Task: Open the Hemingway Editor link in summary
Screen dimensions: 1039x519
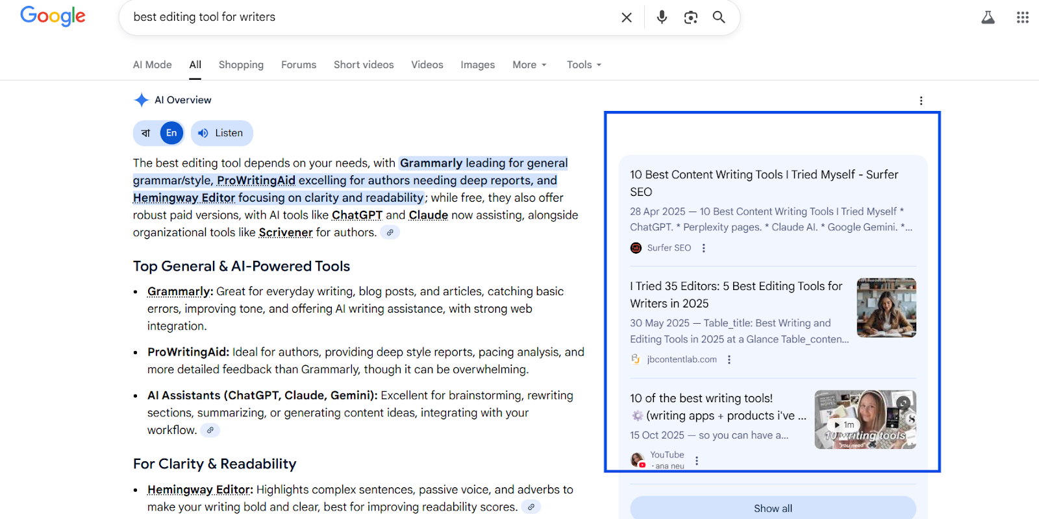Action: (184, 198)
